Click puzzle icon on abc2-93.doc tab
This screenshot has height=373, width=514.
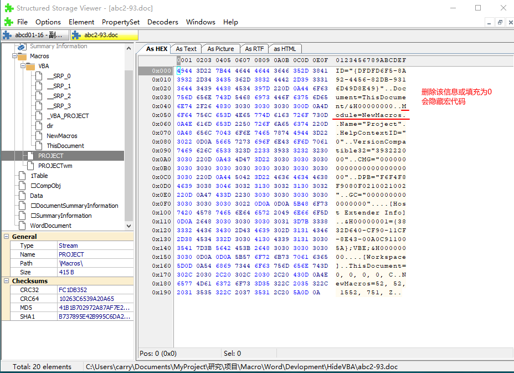76,35
